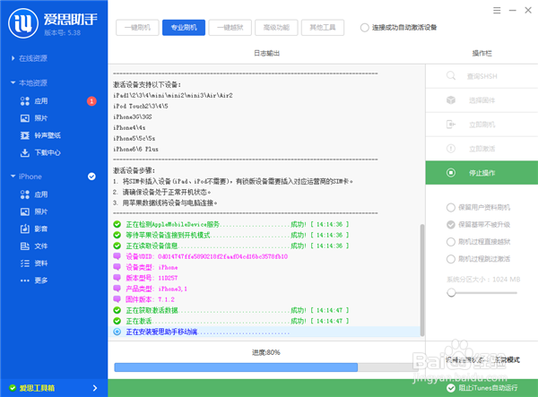The image size is (538, 397).
Task: Click 选择固件 button
Action: tap(482, 100)
